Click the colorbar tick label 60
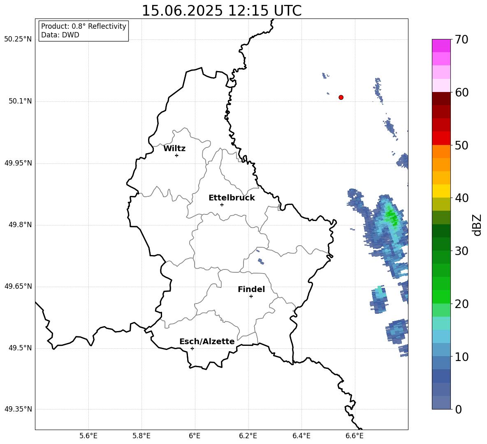 tap(461, 92)
